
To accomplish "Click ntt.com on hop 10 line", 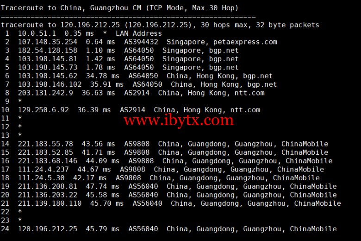I will (x=245, y=110).
